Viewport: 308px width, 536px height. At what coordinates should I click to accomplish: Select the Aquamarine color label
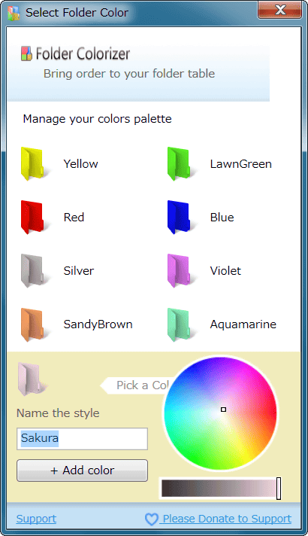click(x=243, y=324)
